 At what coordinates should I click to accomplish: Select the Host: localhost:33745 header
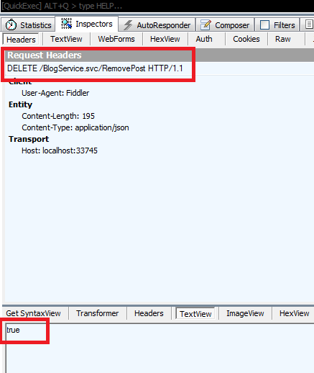[x=60, y=150]
